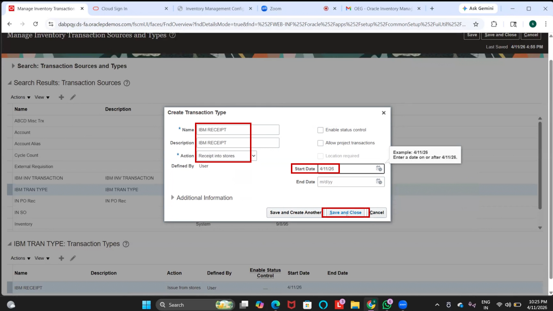Open the browser extensions puzzle icon

pyautogui.click(x=494, y=24)
